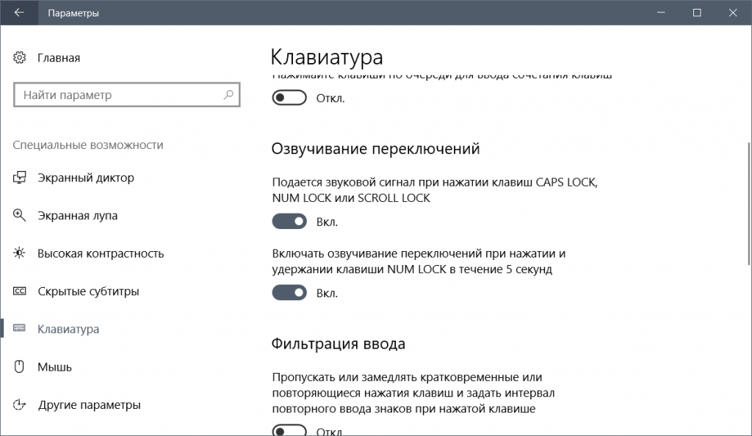Click the Высокая контрастность sun icon
This screenshot has width=752, height=436.
20,254
